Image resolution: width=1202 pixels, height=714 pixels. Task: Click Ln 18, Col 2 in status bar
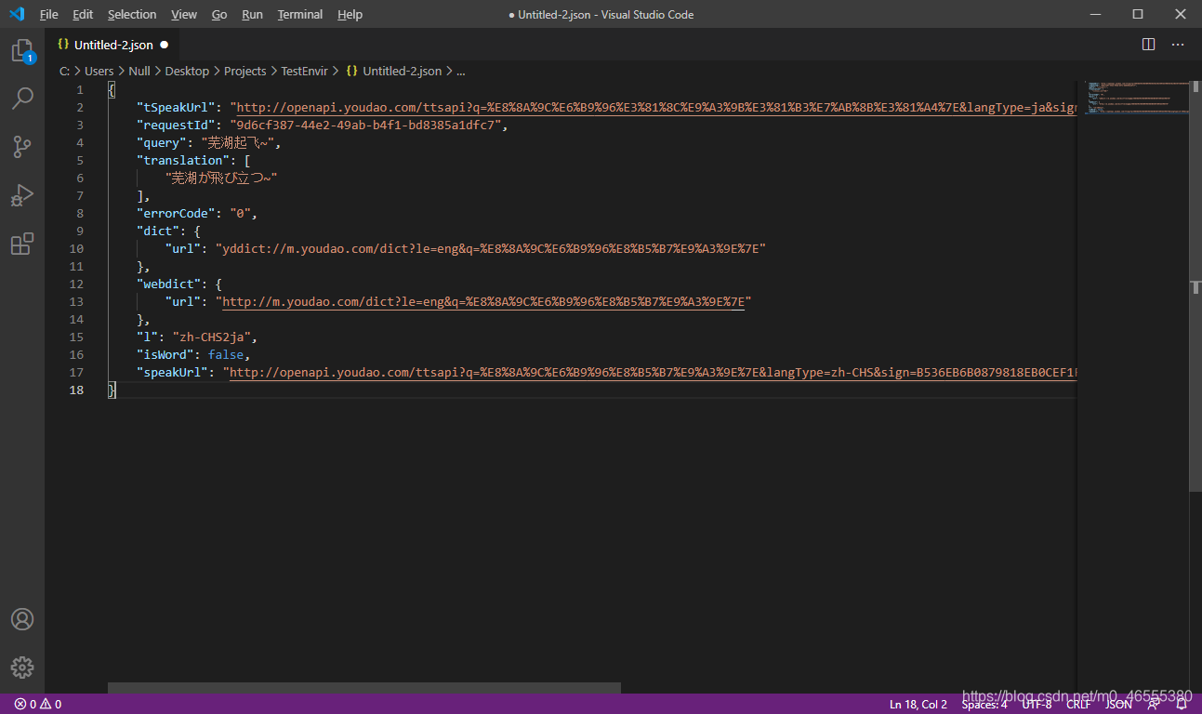pyautogui.click(x=918, y=704)
